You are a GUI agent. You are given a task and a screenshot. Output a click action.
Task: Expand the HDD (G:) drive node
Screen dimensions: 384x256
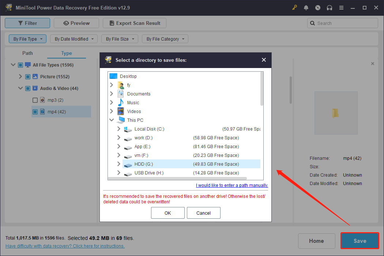[x=119, y=163]
